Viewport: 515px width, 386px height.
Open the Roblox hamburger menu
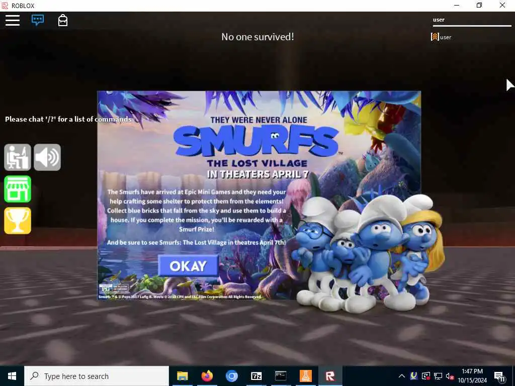coord(13,20)
